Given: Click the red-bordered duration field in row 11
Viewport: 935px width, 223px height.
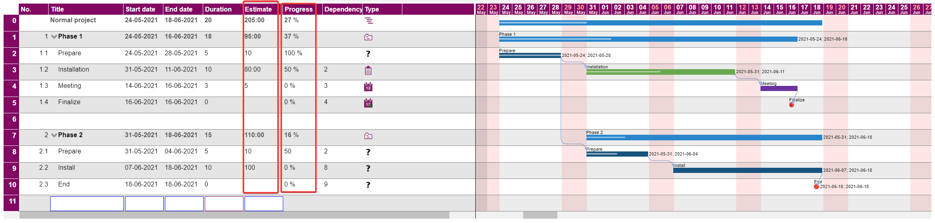Looking at the screenshot, I should tap(224, 204).
